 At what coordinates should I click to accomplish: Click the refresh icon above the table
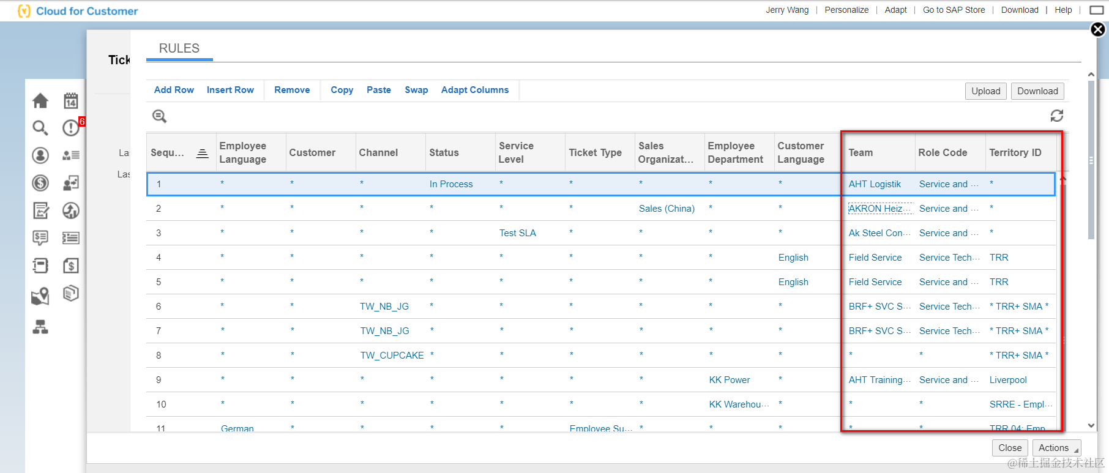point(1057,116)
